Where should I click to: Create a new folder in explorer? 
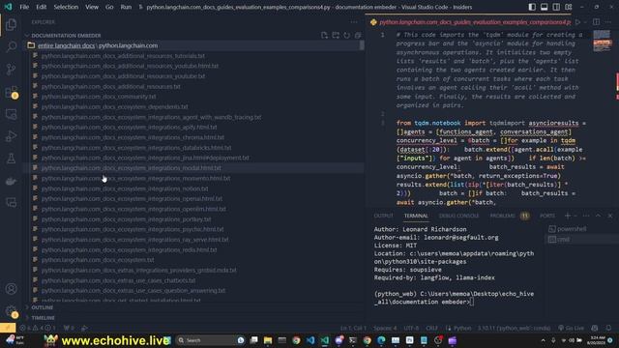pyautogui.click(x=336, y=36)
